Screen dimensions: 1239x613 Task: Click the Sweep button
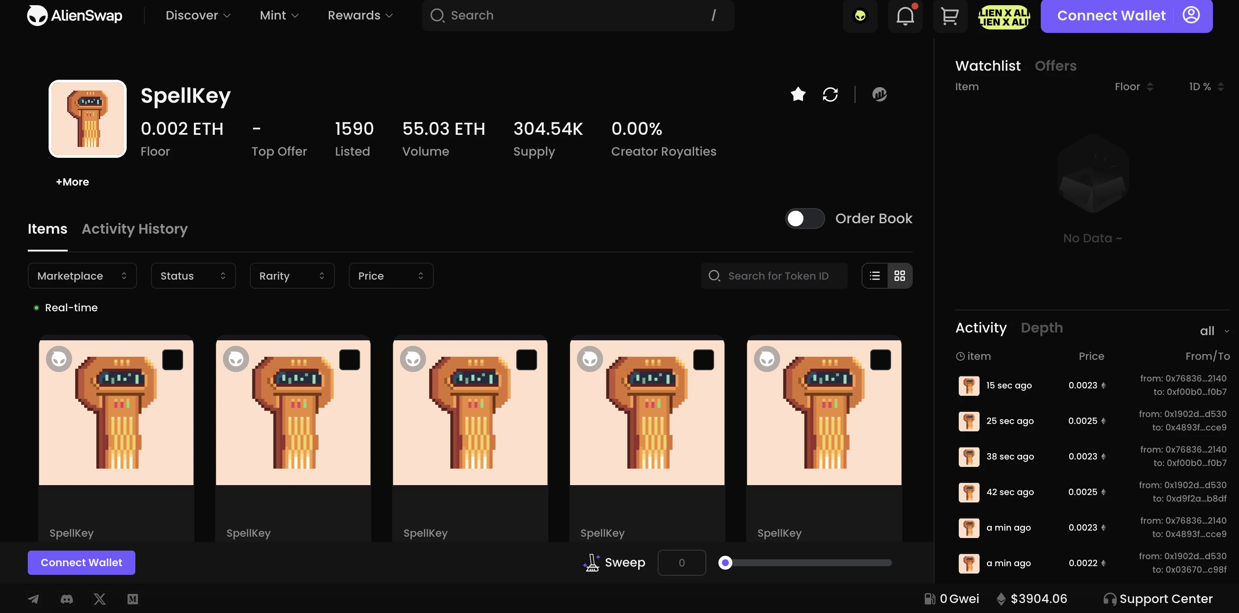(x=624, y=562)
